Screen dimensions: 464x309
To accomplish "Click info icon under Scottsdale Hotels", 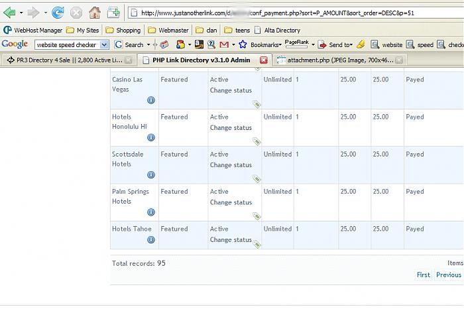I will (x=150, y=175).
